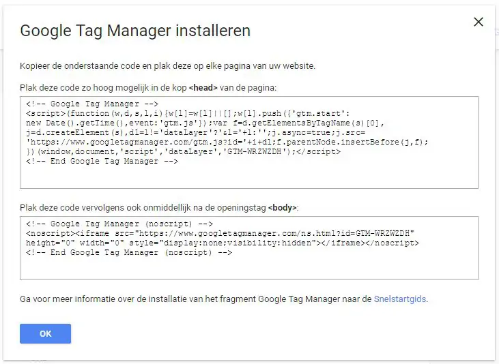Screen dimensions: 499x364
Task: Click '<!-- End Google Tag Manager (noscript) -->' line
Action: 129,252
